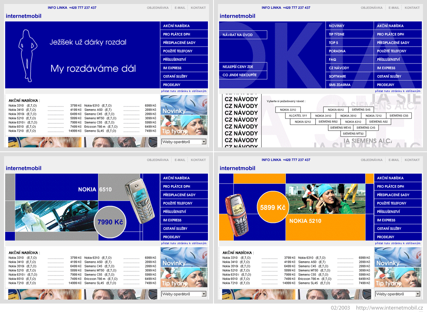Image resolution: width=427 pixels, height=312 pixels.
Task: Click OBJEDNÁVKA link in top-left page header
Action: tap(158, 8)
